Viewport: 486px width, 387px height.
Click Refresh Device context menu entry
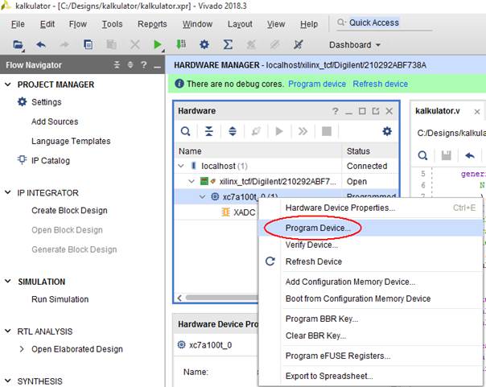point(313,261)
